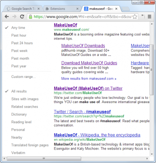Viewport: 156px width, 163px height.
Task: Minimize the Chrome window
Action: (x=135, y=2)
